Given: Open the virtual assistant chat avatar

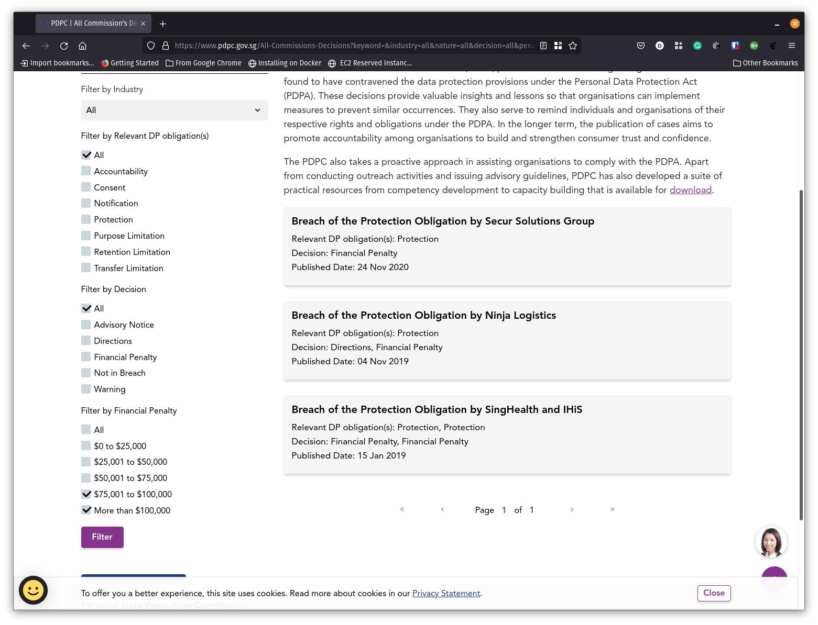Looking at the screenshot, I should 771,542.
